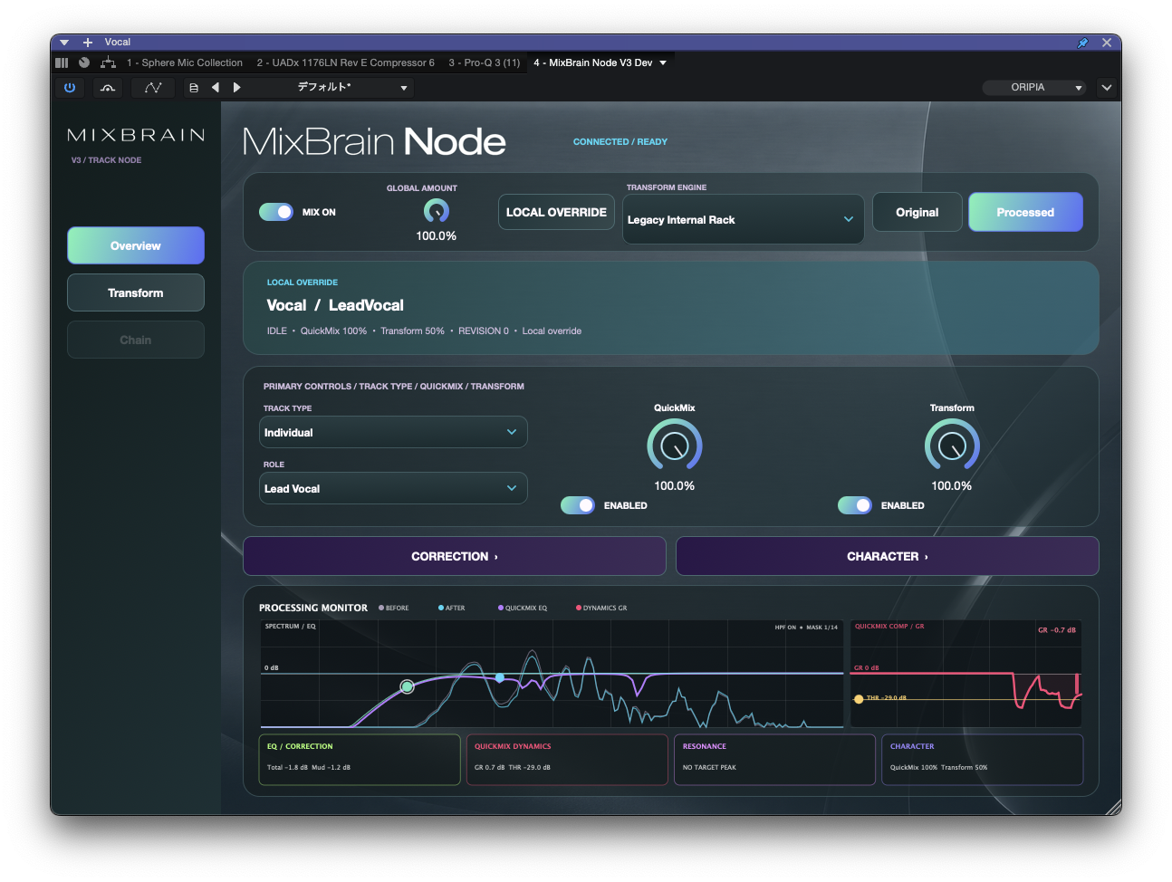
Task: Click the plugin power bypass icon
Action: pos(70,88)
